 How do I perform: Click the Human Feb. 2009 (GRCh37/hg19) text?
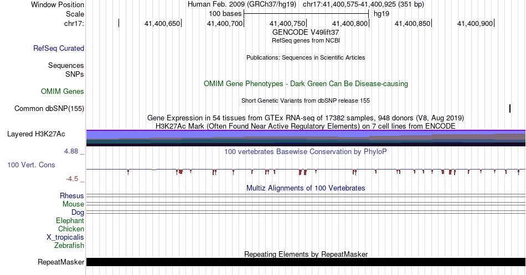tap(242, 4)
